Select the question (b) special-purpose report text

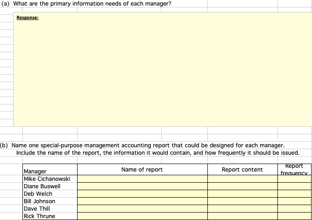tap(142, 145)
